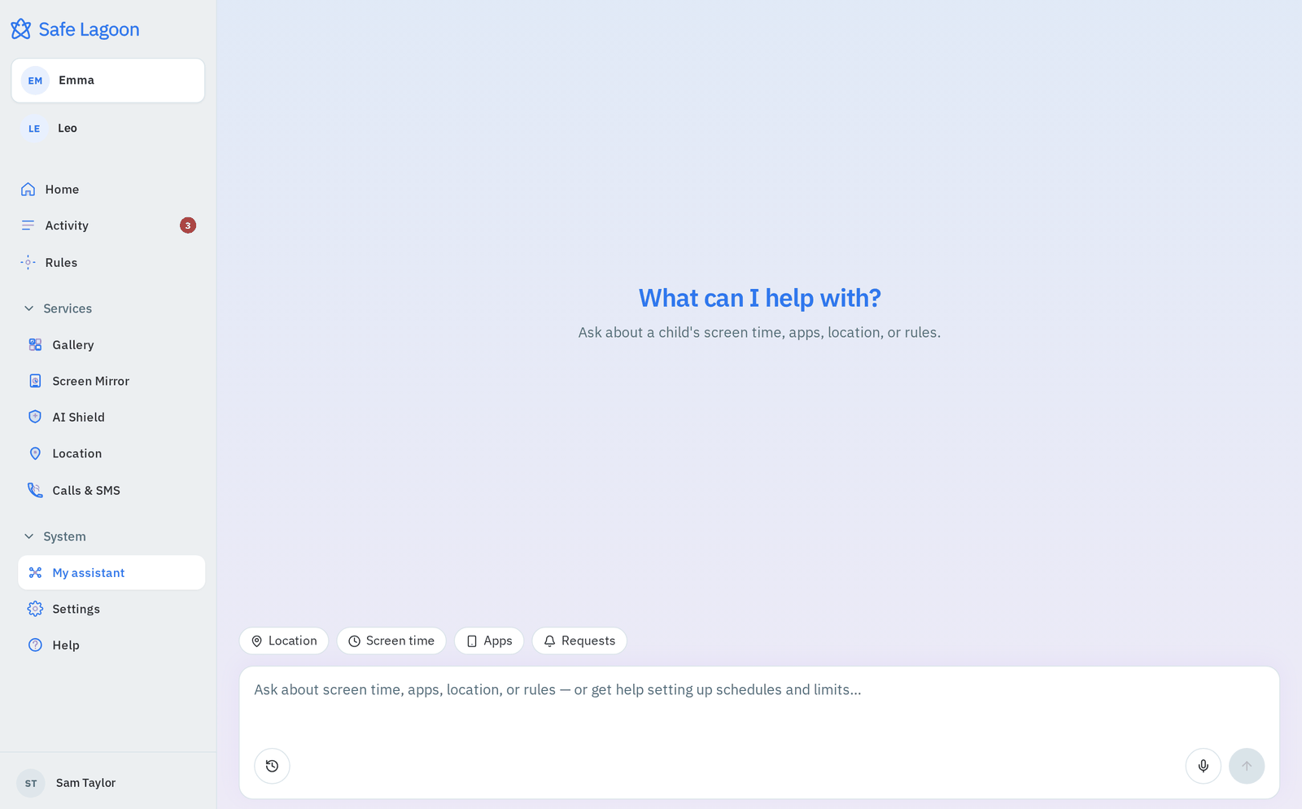Collapse the System section
The height and width of the screenshot is (809, 1302).
[x=55, y=536]
